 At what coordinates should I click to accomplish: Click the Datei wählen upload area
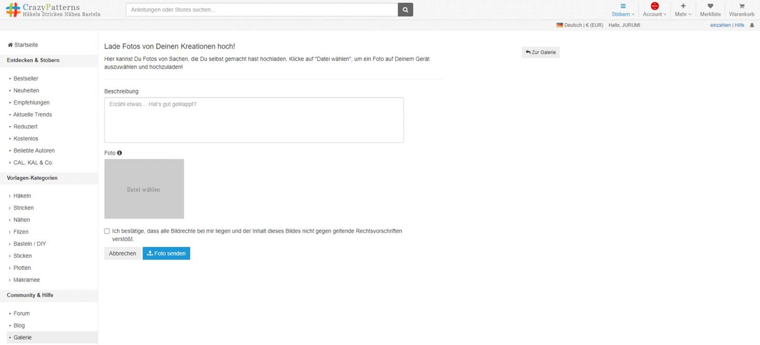[x=144, y=189]
